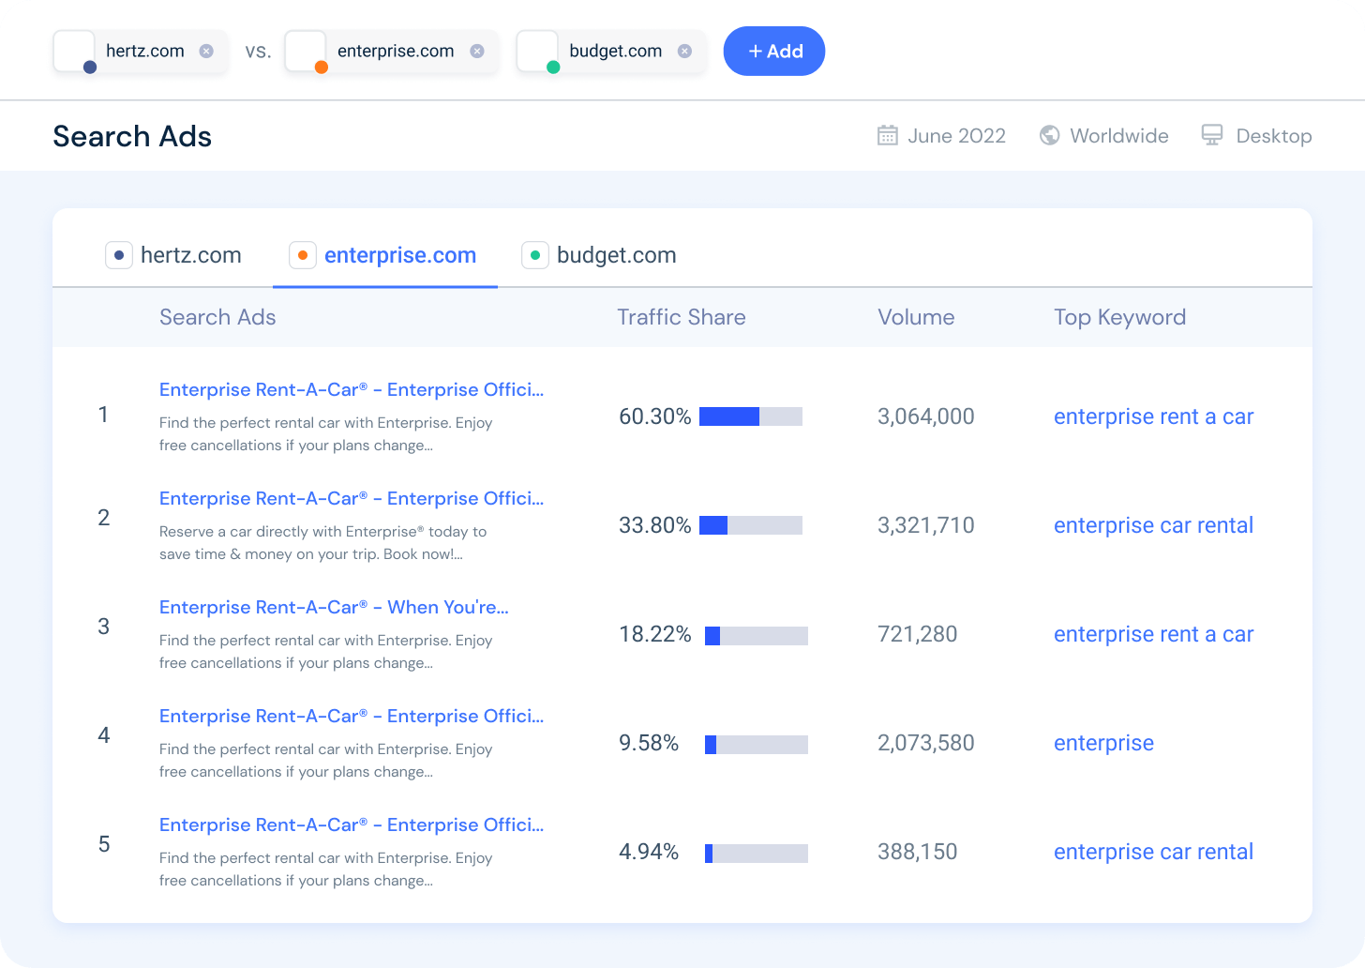This screenshot has height=968, width=1365.
Task: Check the checkbox in the hertz.com chip
Action: pyautogui.click(x=74, y=51)
